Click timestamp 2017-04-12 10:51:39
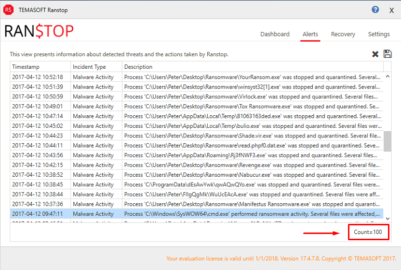The image size is (401, 270). pyautogui.click(x=38, y=87)
